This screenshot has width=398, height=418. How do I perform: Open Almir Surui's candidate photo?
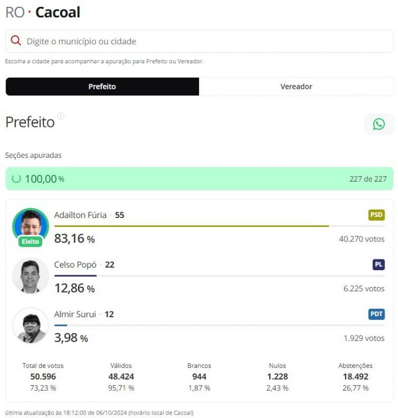coord(31,325)
